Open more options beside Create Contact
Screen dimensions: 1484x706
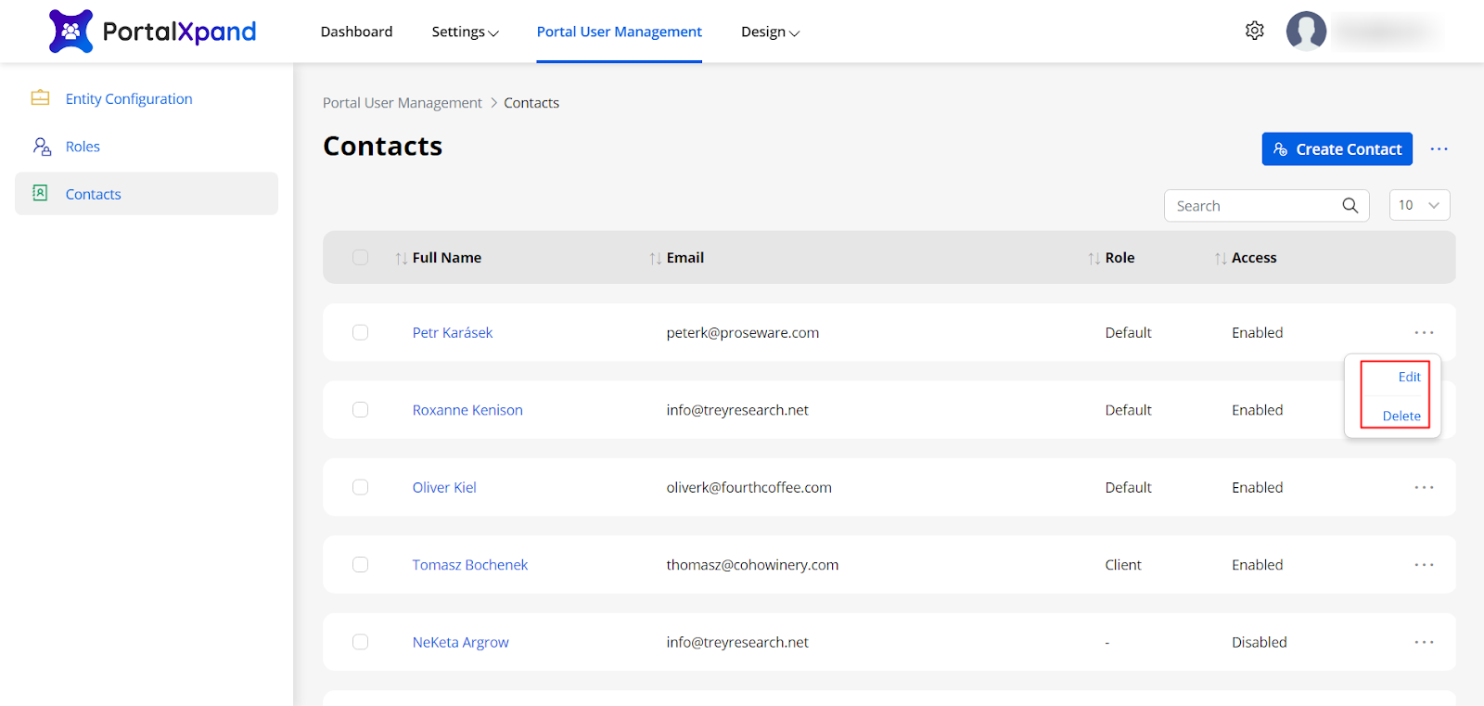tap(1439, 149)
